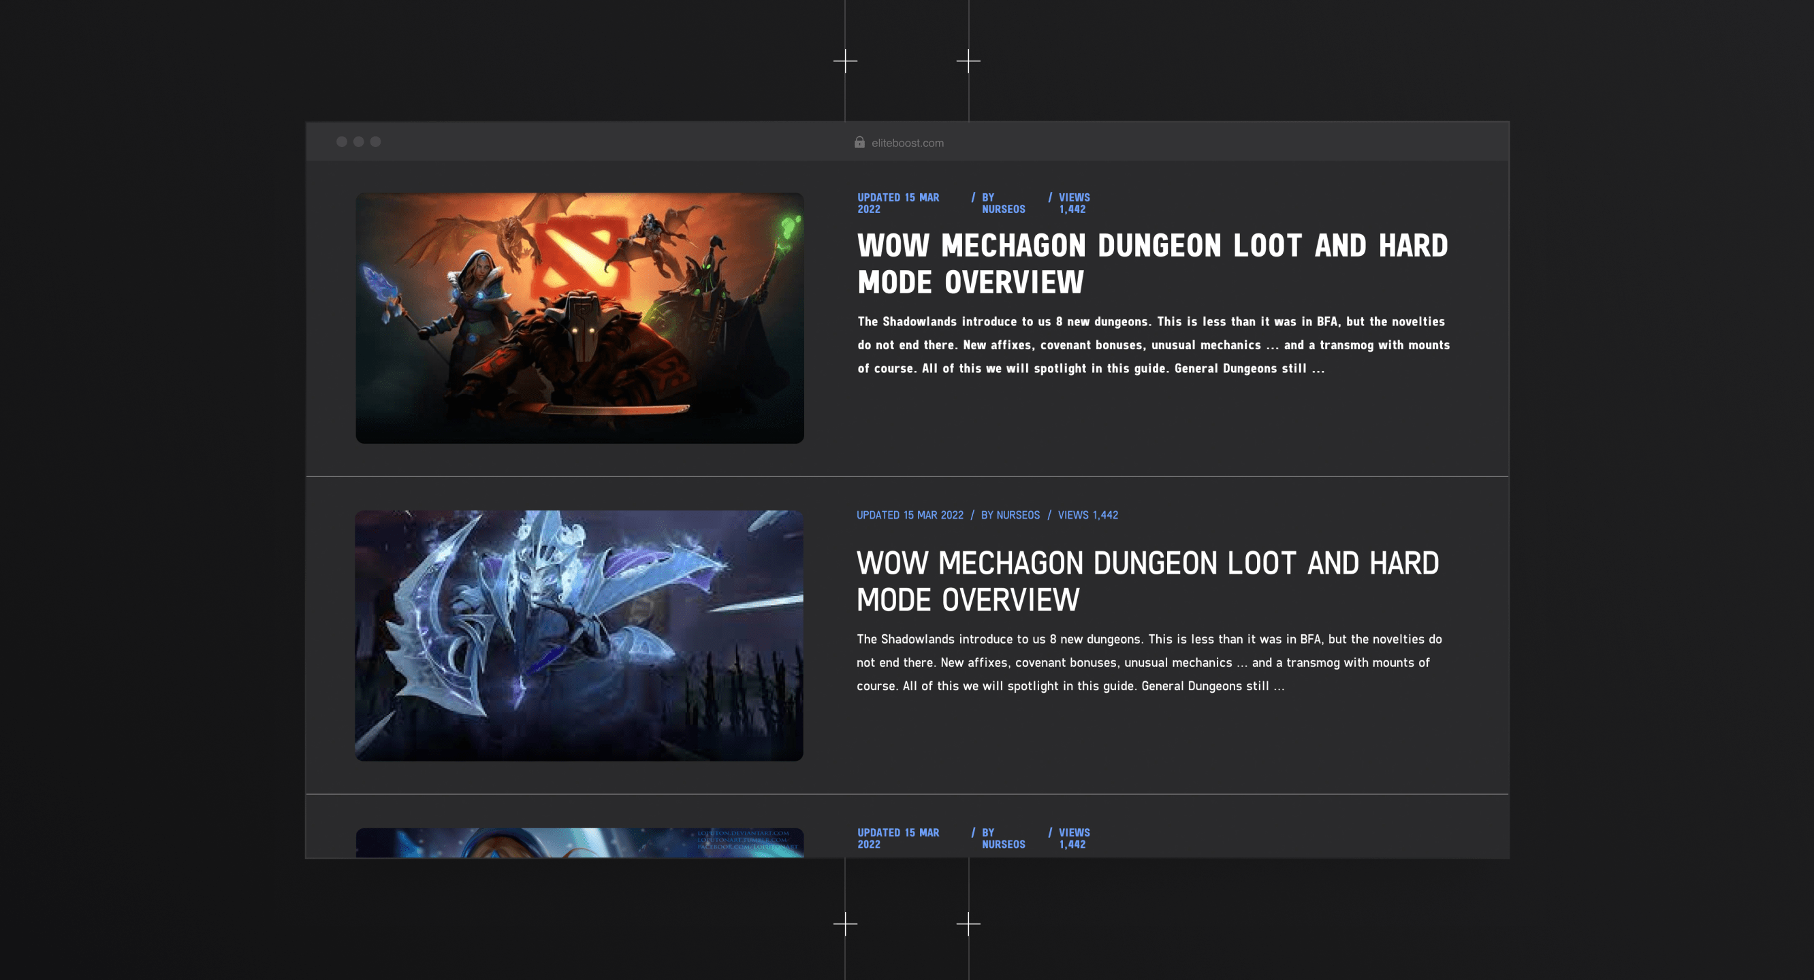Click "By Nurseos" in the bottom article
The width and height of the screenshot is (1814, 980).
(x=1003, y=838)
